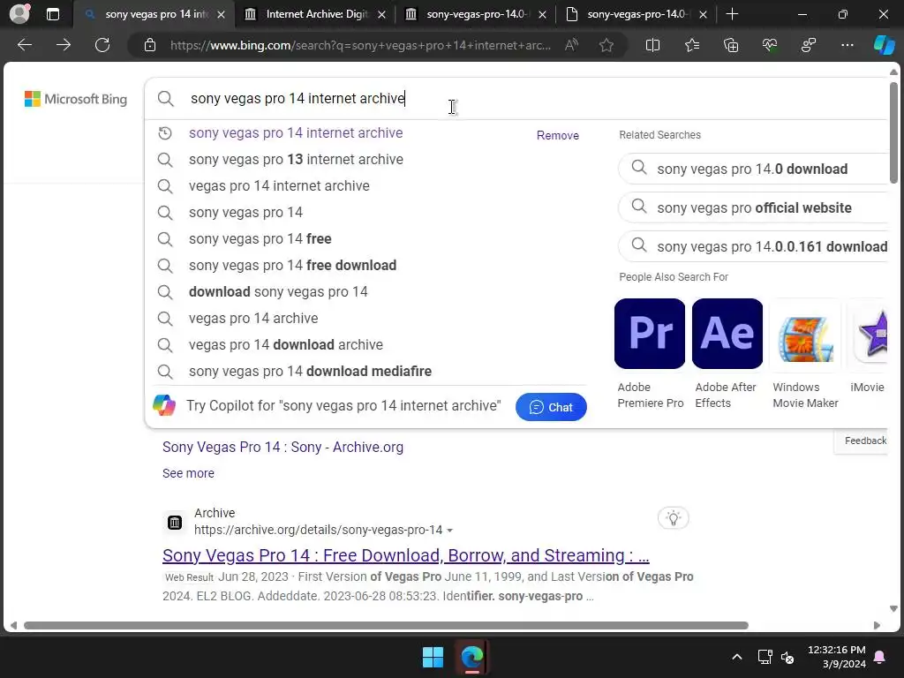Click related search sony vegas pro 14.0.0.161 download
Screen dimensions: 904x678
click(752, 246)
